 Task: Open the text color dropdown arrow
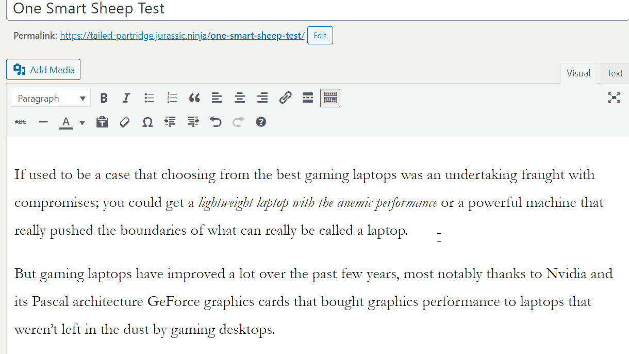82,122
